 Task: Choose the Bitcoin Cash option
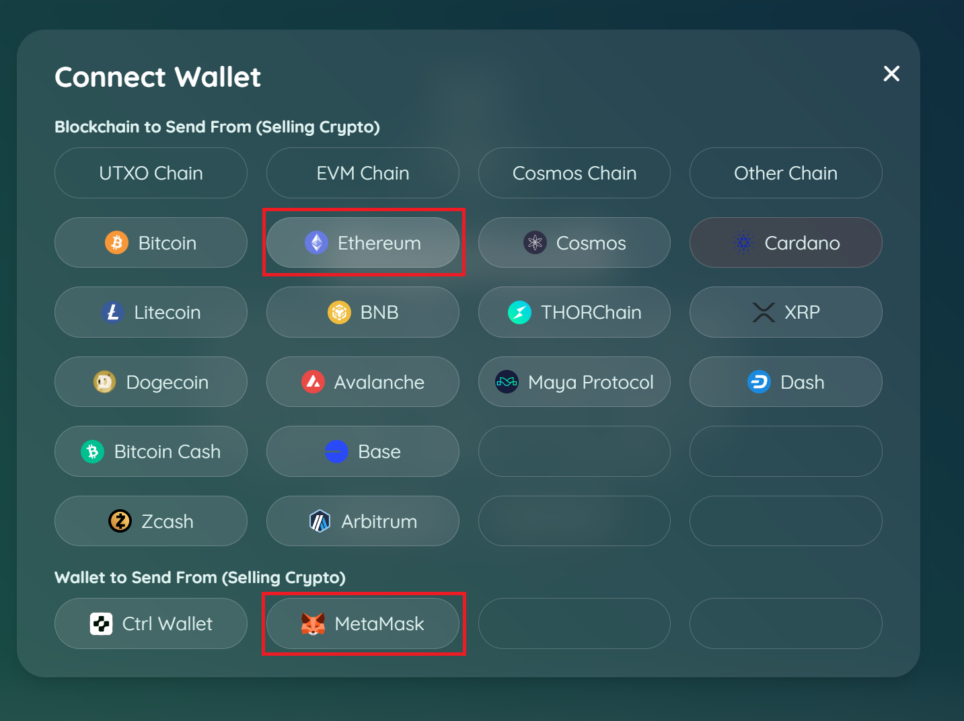point(151,451)
